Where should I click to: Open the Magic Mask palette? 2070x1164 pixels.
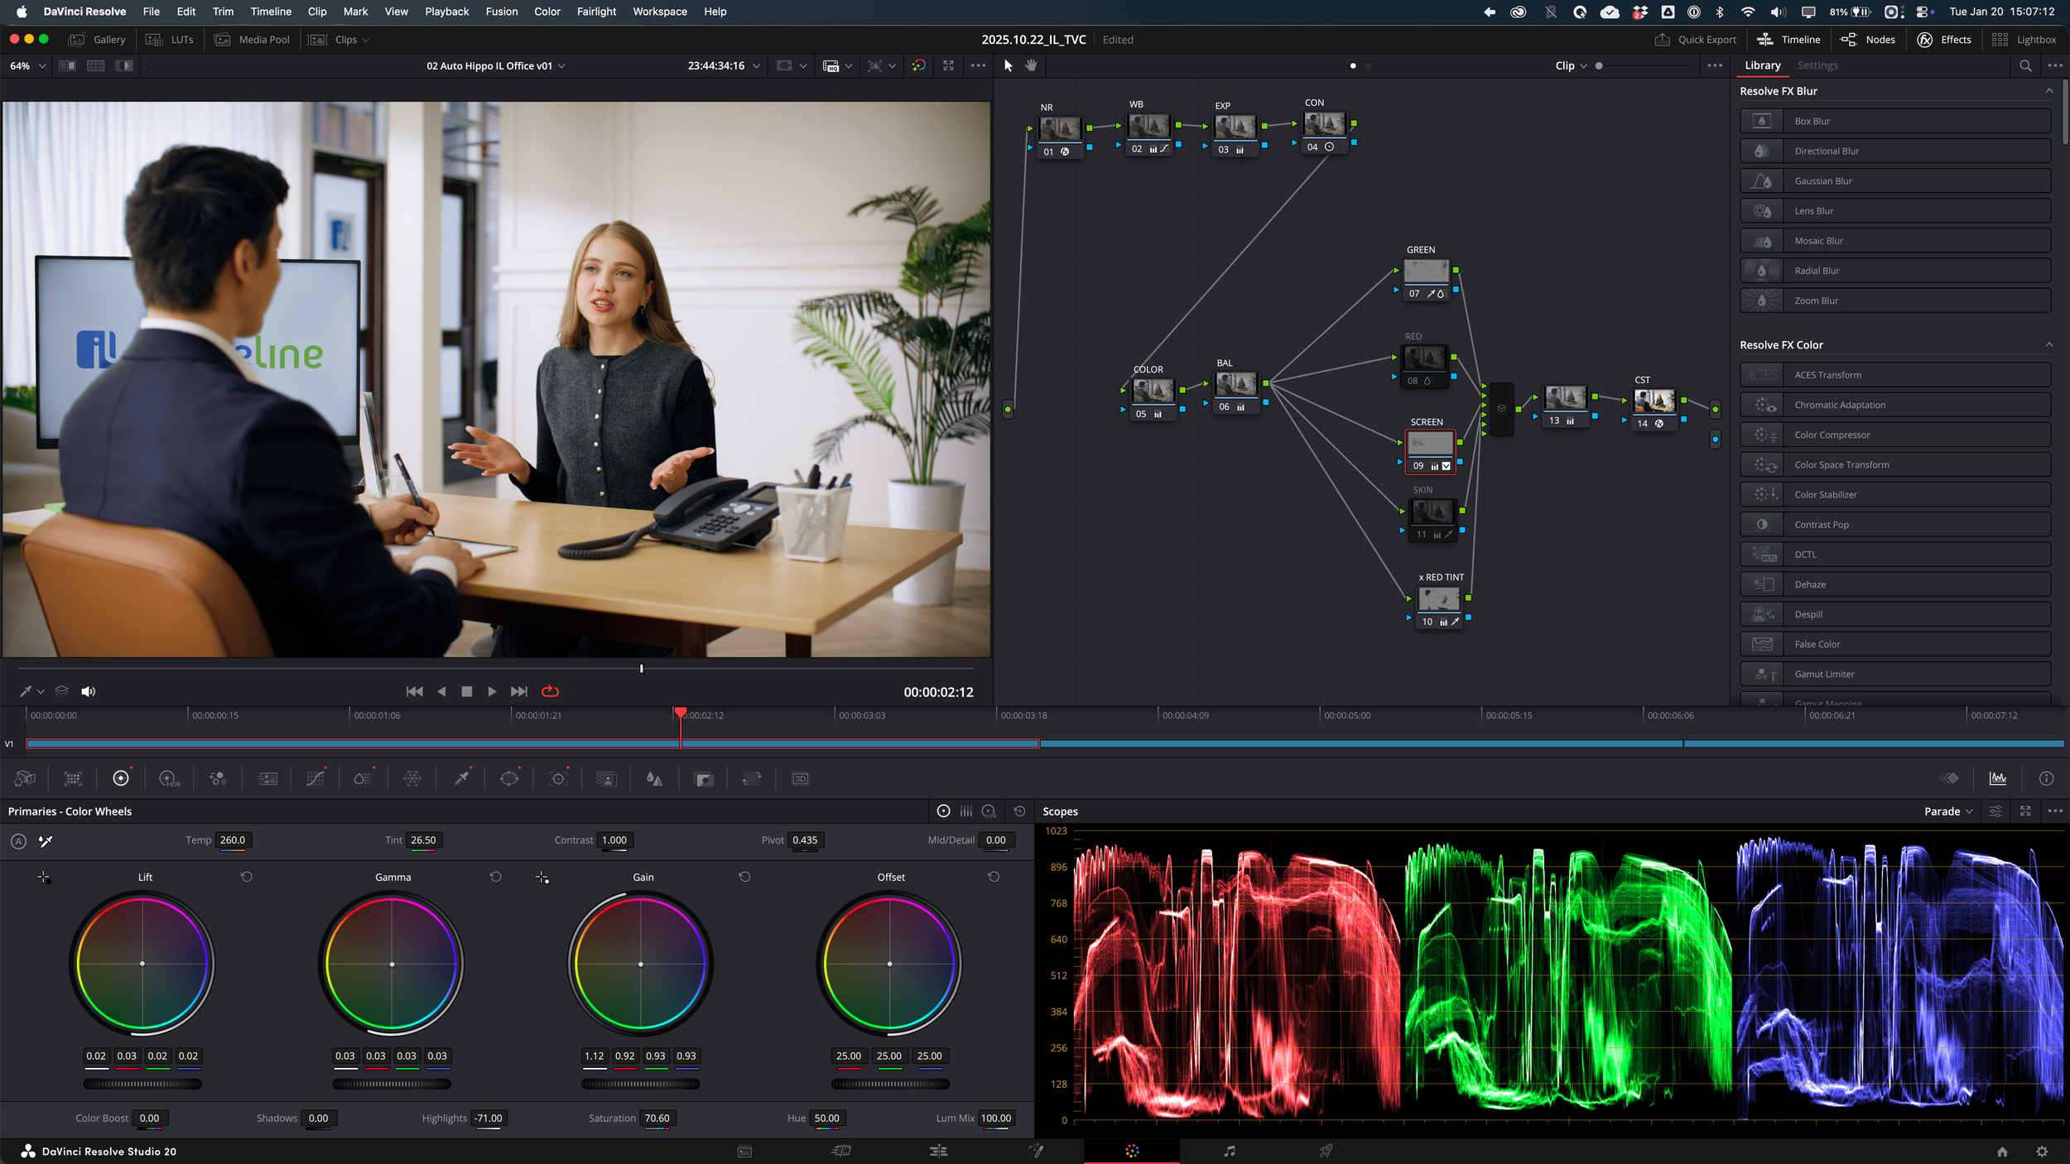pos(607,778)
